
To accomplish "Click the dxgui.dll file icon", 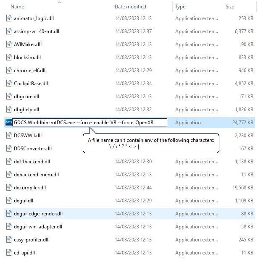I will (x=9, y=201).
